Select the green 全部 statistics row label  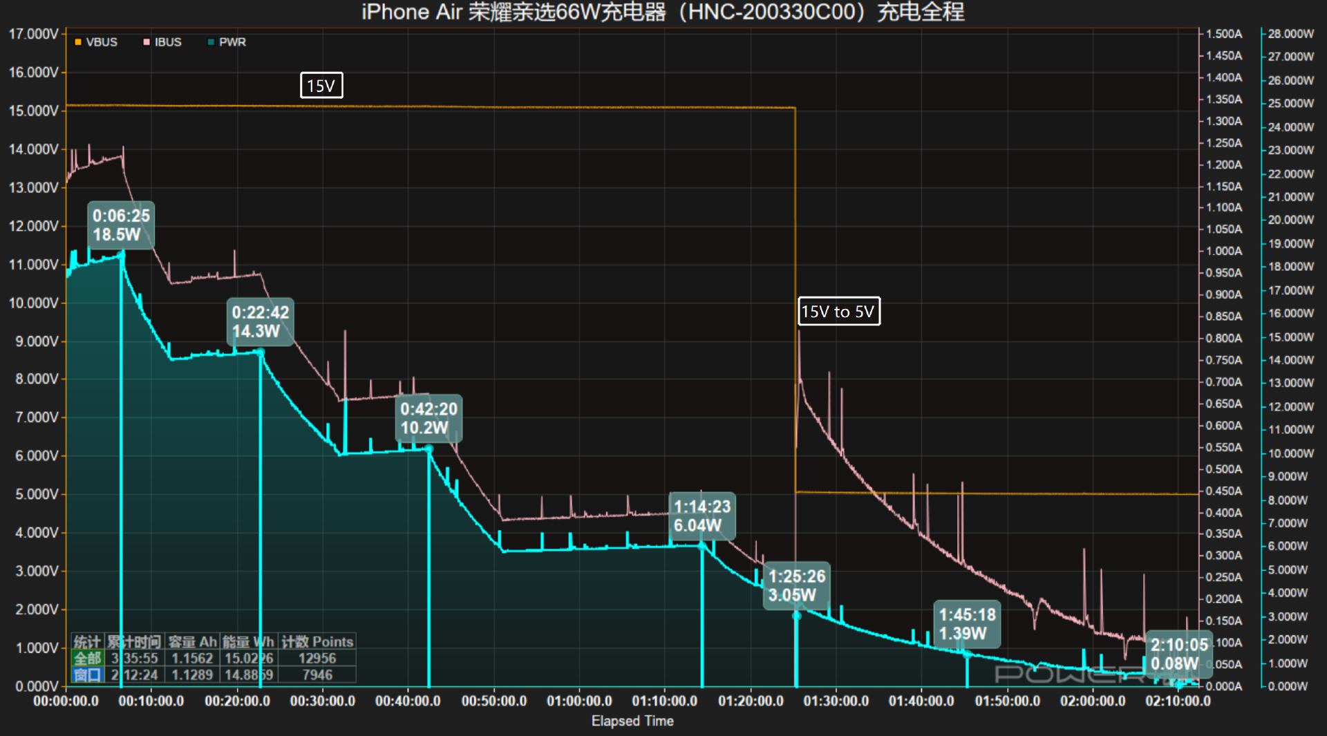click(x=88, y=658)
